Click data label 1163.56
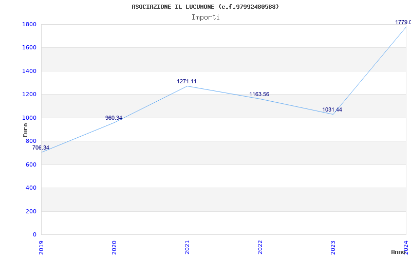 tap(259, 94)
